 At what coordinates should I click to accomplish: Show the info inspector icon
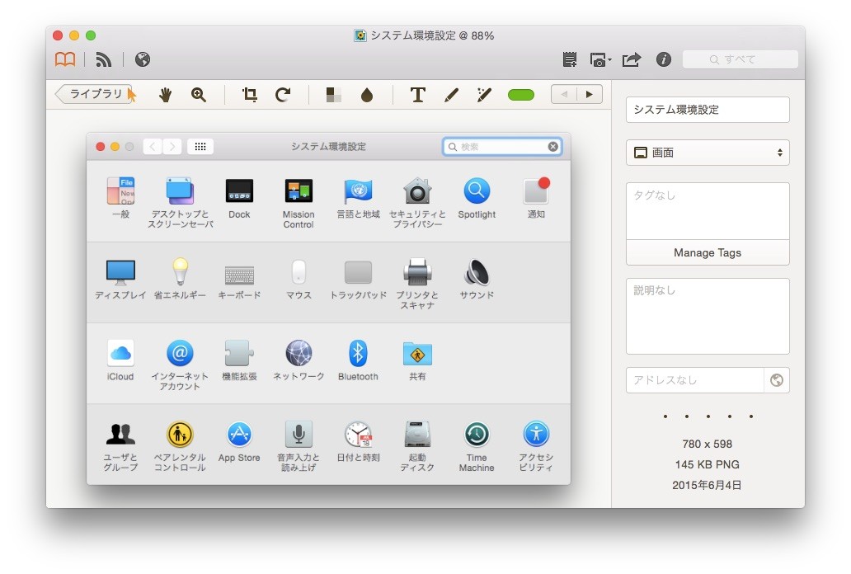[x=663, y=59]
